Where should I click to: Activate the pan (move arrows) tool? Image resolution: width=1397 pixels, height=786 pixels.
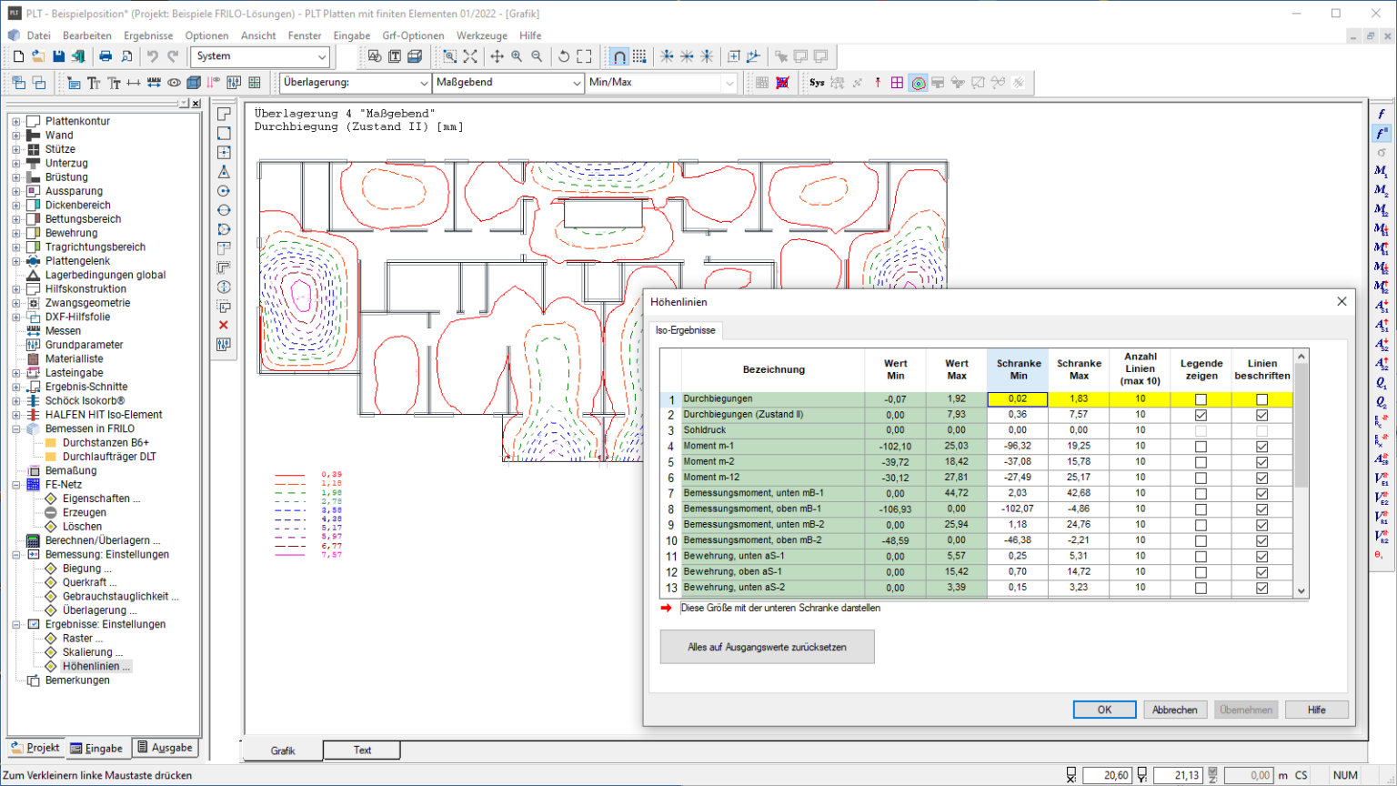pyautogui.click(x=497, y=56)
